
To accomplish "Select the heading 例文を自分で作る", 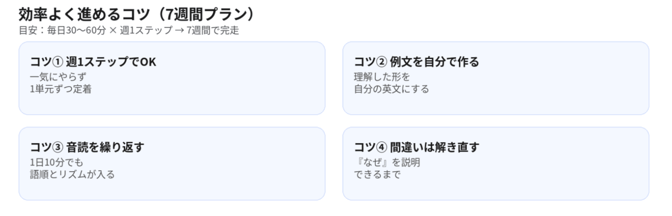I will point(434,62).
